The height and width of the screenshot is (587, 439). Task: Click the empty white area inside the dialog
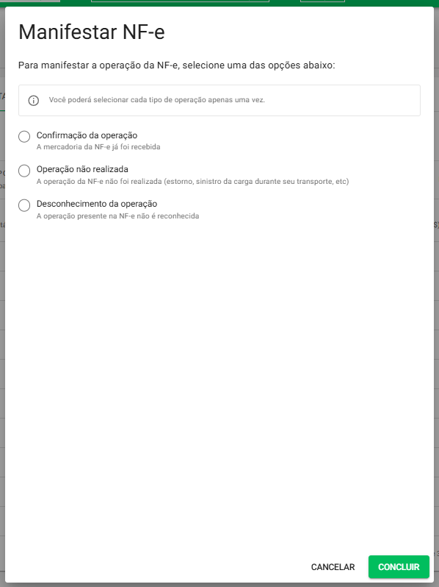pos(219,374)
